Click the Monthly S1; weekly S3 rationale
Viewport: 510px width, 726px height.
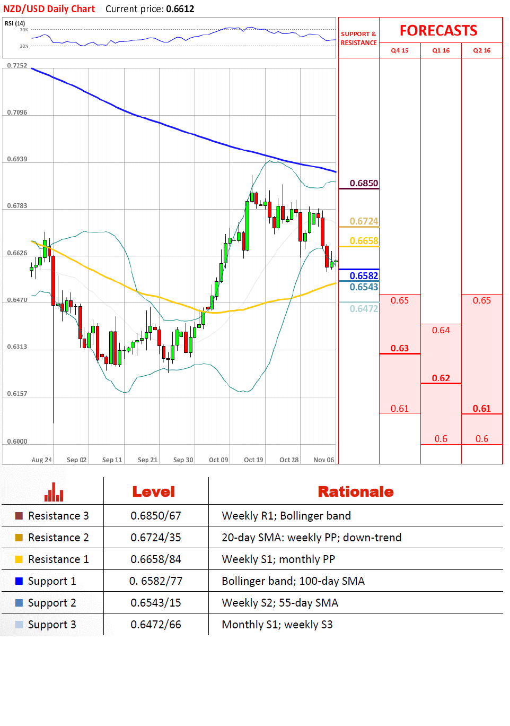point(277,625)
